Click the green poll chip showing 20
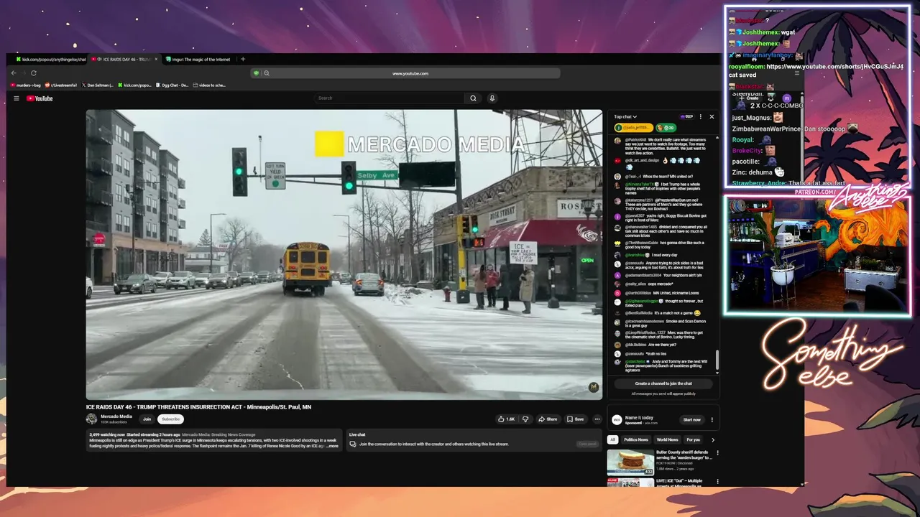Screen dimensions: 920x517 click(x=665, y=128)
